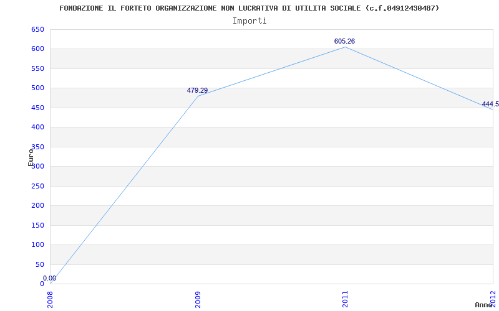Click the 'Anno' x-axis title
Image resolution: width=499 pixels, height=311 pixels.
pos(484,305)
